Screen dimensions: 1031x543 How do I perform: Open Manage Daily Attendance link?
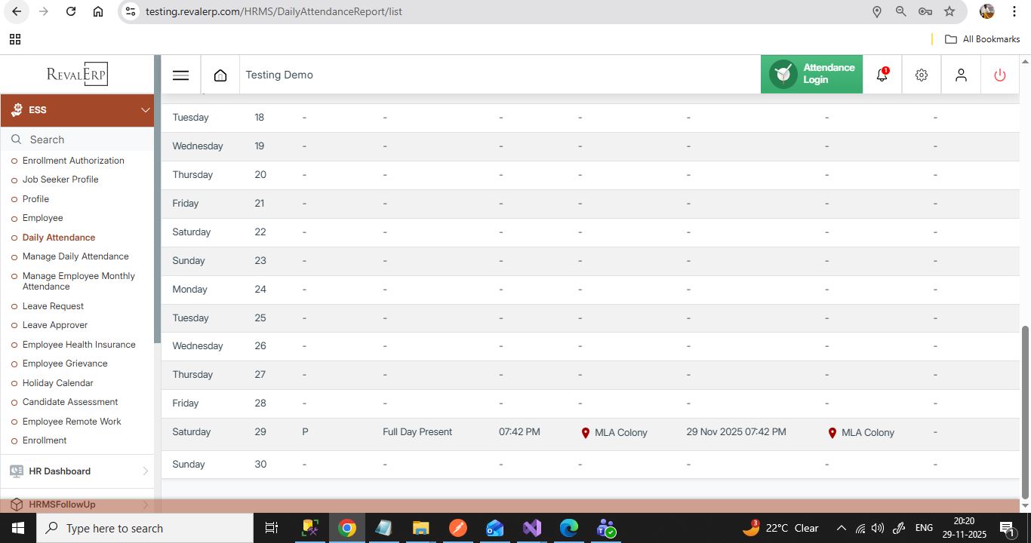click(x=75, y=256)
